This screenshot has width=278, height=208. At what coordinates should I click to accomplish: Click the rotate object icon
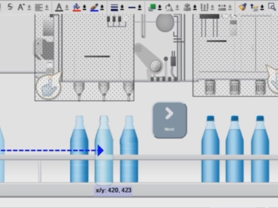(x=169, y=7)
